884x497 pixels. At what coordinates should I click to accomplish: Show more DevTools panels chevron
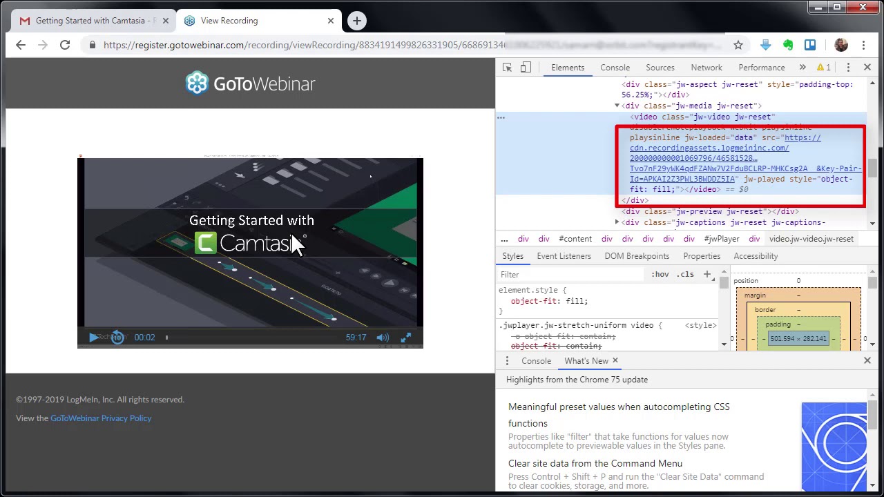(x=803, y=68)
